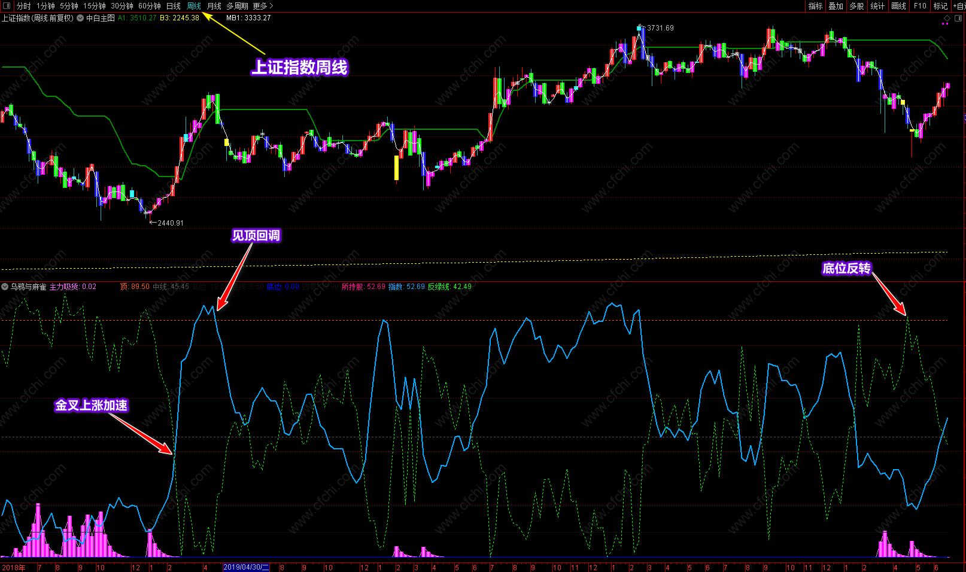
Task: Open the 统计 statistics button
Action: point(878,6)
